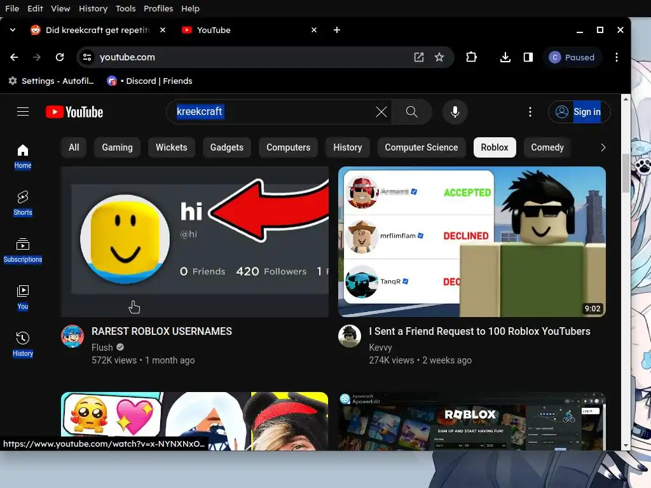The image size is (651, 488).
Task: Open Discord | Friends bookmark
Action: [150, 81]
